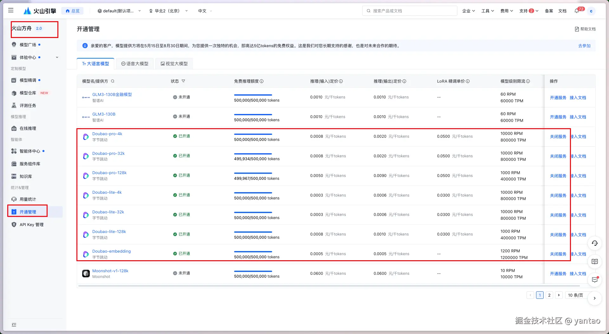Open 模型仓库 in the sidebar
This screenshot has width=609, height=334.
tap(28, 93)
